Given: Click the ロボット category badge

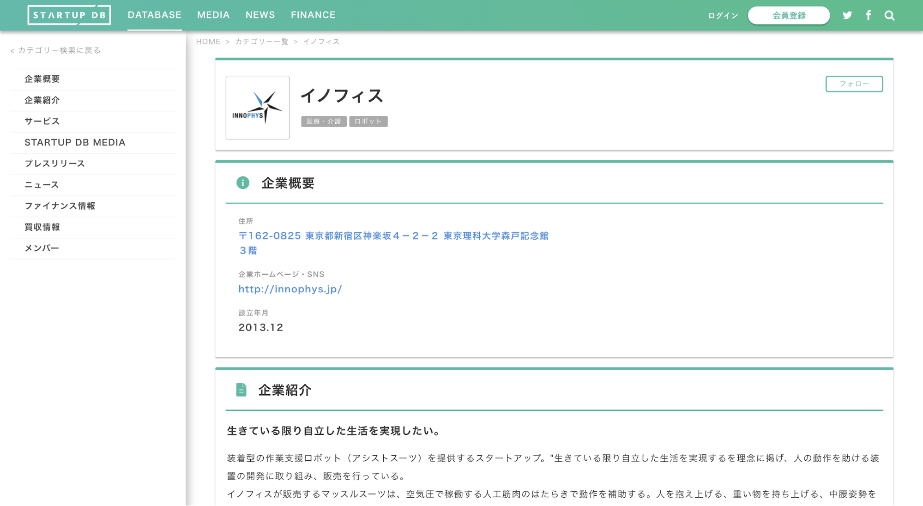Looking at the screenshot, I should tap(368, 121).
